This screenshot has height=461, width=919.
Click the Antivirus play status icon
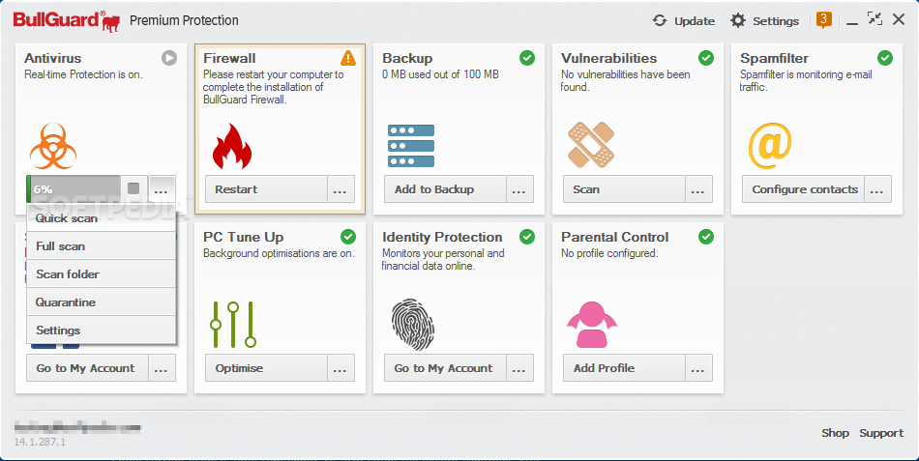click(168, 58)
